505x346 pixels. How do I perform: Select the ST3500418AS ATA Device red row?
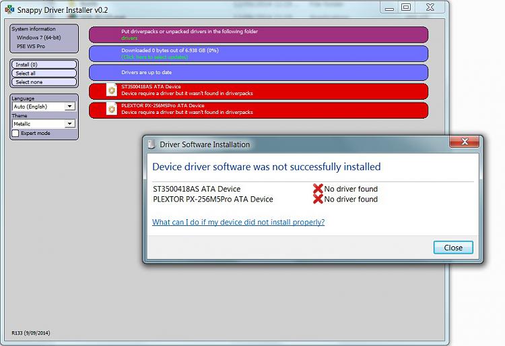[x=259, y=91]
